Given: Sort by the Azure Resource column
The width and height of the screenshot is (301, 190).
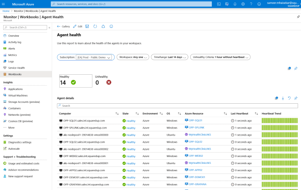Looking at the screenshot, I should 225,114.
